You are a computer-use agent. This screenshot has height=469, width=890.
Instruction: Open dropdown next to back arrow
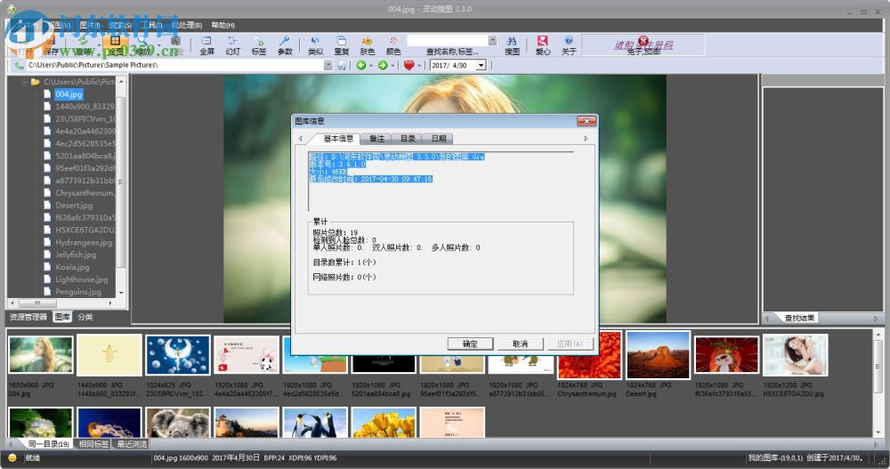(x=370, y=66)
